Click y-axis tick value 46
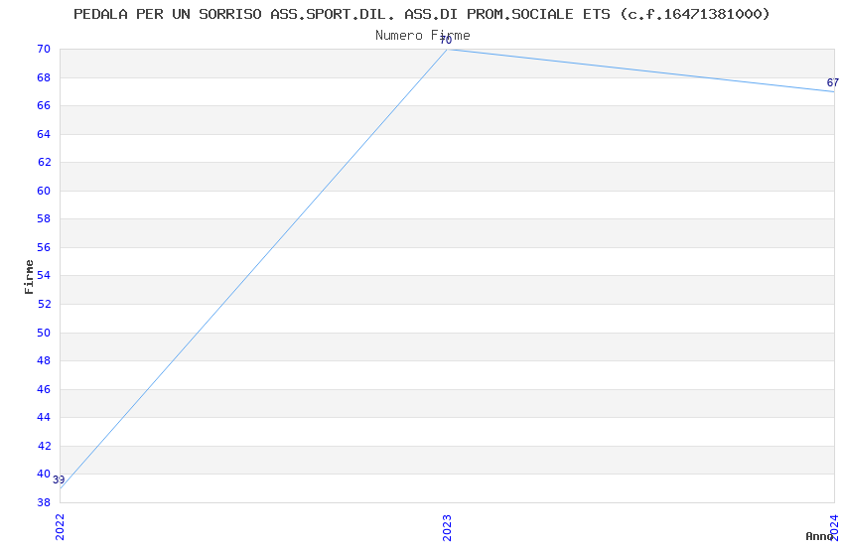 pos(44,389)
